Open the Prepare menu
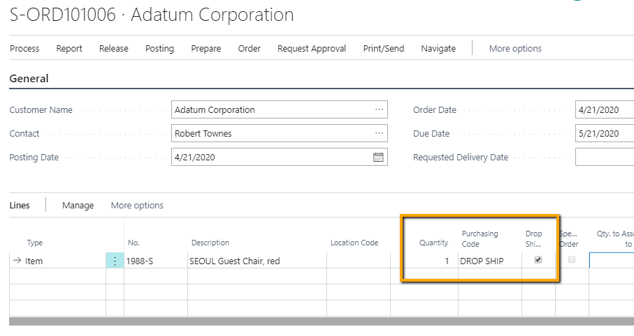Viewport: 634px width, 336px height. 206,48
